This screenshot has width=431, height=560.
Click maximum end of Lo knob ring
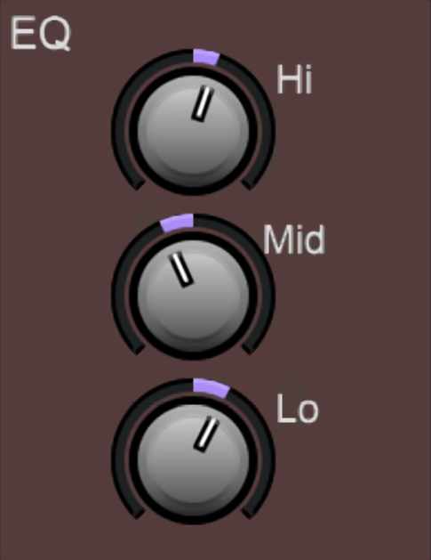(249, 513)
